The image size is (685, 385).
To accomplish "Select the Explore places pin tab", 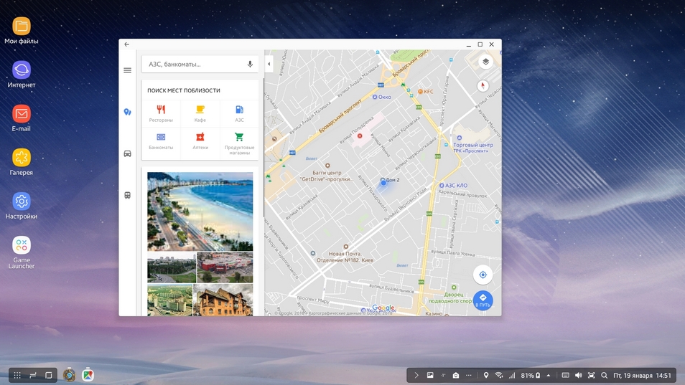I will [x=127, y=112].
